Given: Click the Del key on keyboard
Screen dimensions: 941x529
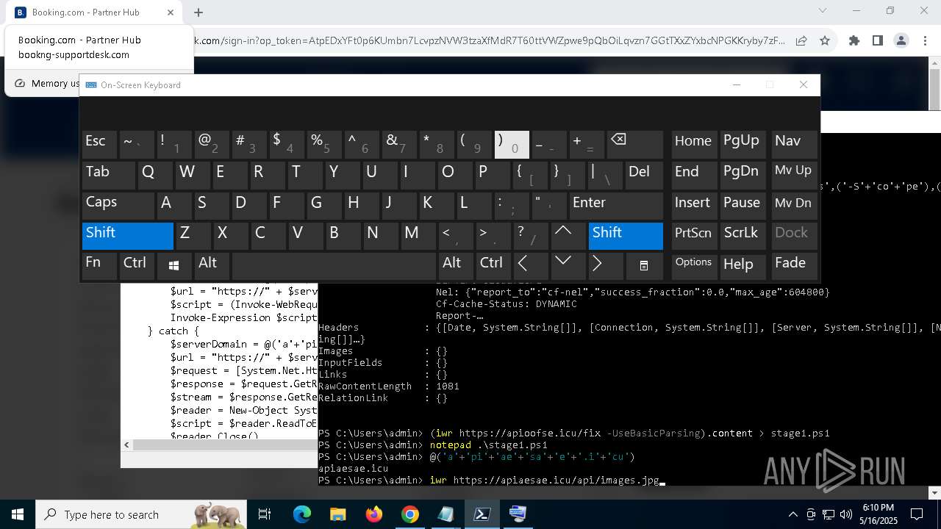Looking at the screenshot, I should tap(643, 175).
